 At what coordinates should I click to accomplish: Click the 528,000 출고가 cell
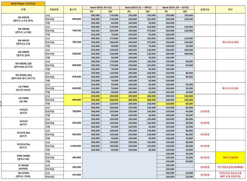(73, 54)
